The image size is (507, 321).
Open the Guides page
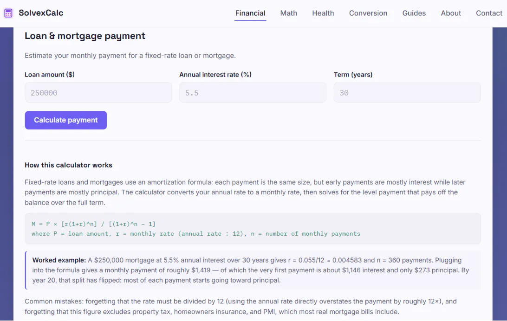point(414,13)
